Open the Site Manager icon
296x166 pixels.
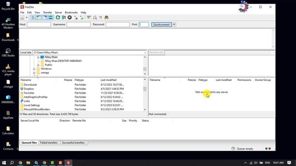tap(22, 18)
